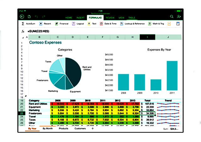
Task: Select column C header
Action: click(x=58, y=37)
